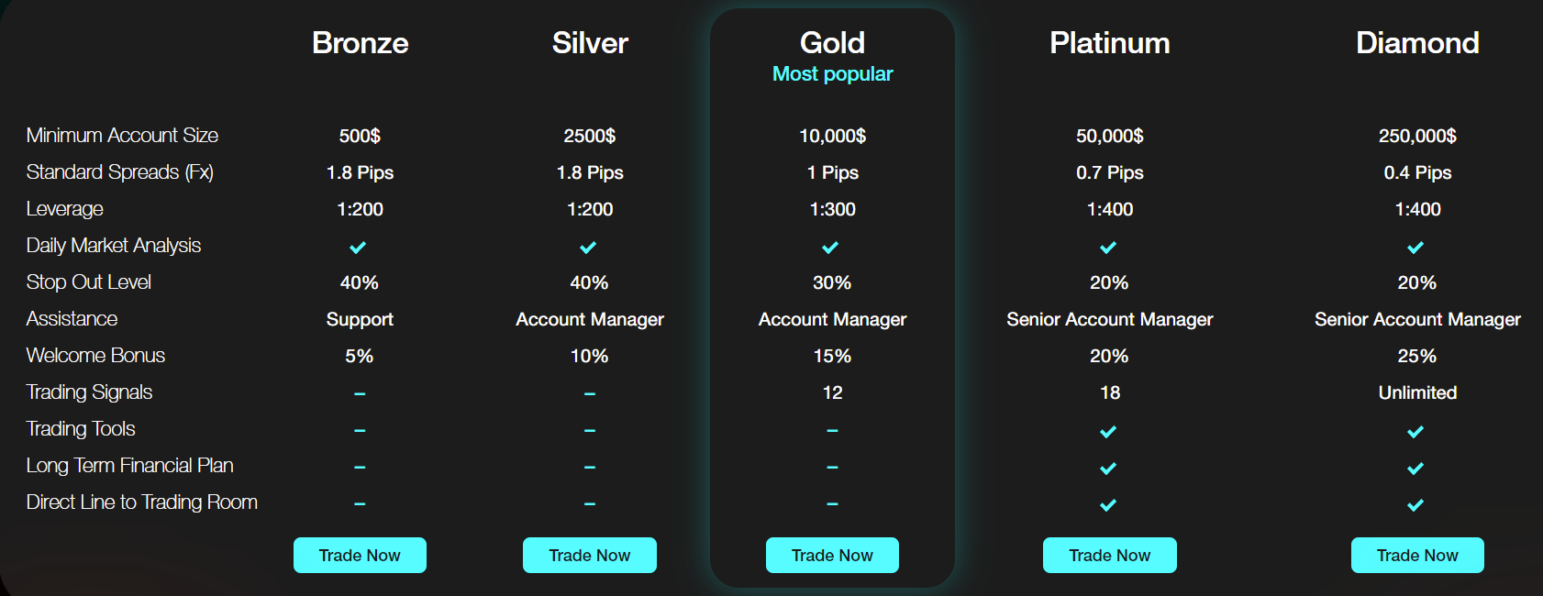Click Platinum Long Term Financial Plan checkmark
The image size is (1543, 596).
tap(1108, 469)
